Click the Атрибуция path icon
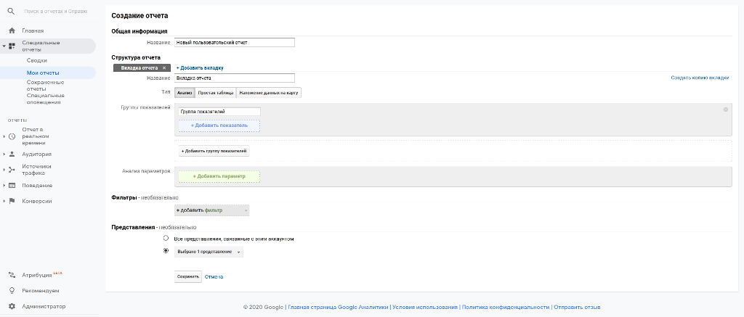This screenshot has width=744, height=317. 12,275
